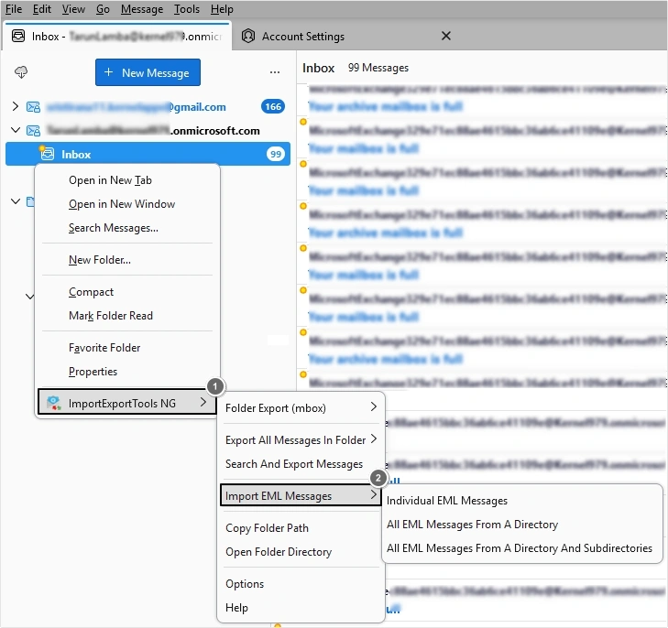The width and height of the screenshot is (668, 628).
Task: Open ImportExportTools Help entry
Action: pos(301,607)
